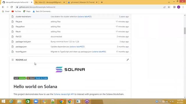186x104 pixels.
Task: Open file.java file
Action: tap(19, 22)
